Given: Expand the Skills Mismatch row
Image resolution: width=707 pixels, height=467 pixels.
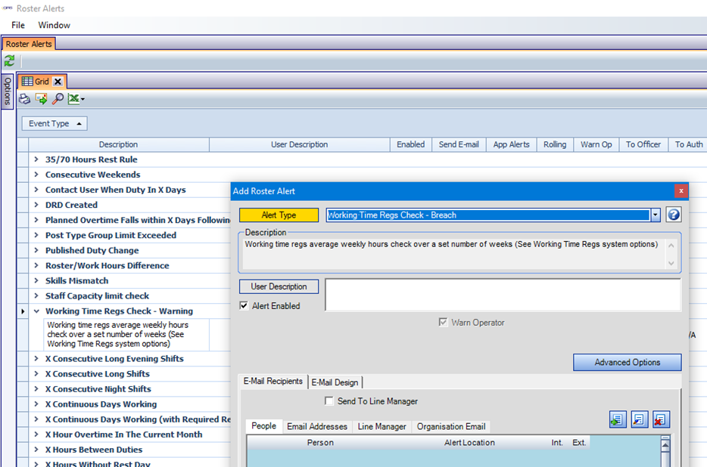Looking at the screenshot, I should [x=36, y=280].
